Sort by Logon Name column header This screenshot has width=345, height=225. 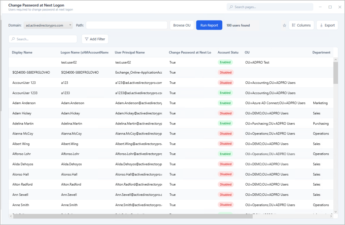pyautogui.click(x=85, y=52)
